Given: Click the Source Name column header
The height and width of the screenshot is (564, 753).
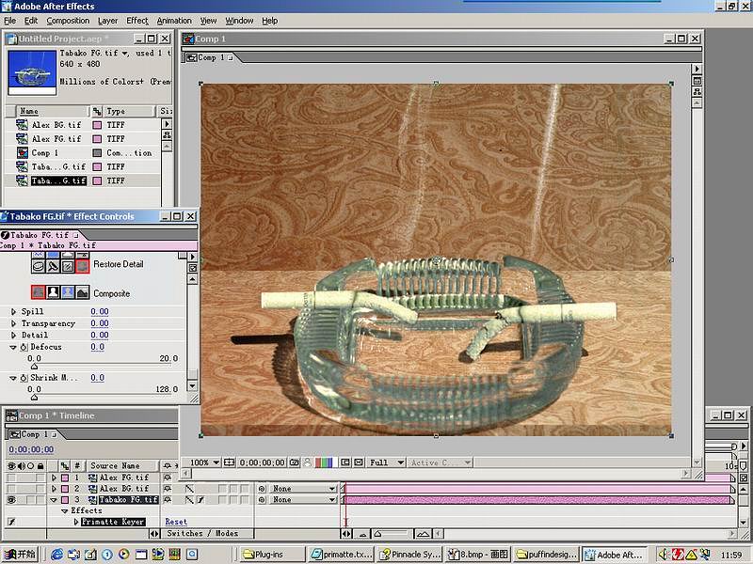Looking at the screenshot, I should pos(122,465).
